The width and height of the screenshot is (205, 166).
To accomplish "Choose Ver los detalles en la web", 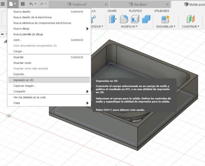I will (49, 98).
